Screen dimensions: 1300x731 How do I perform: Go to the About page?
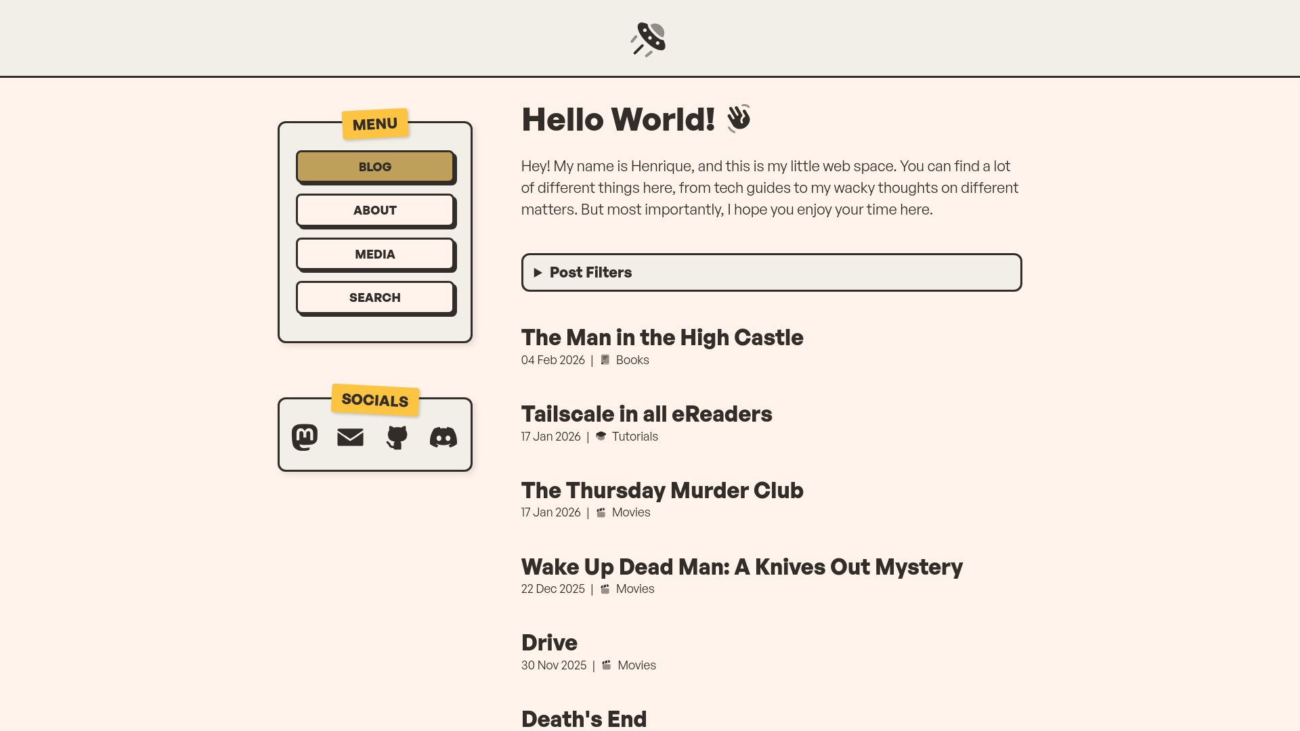click(375, 211)
